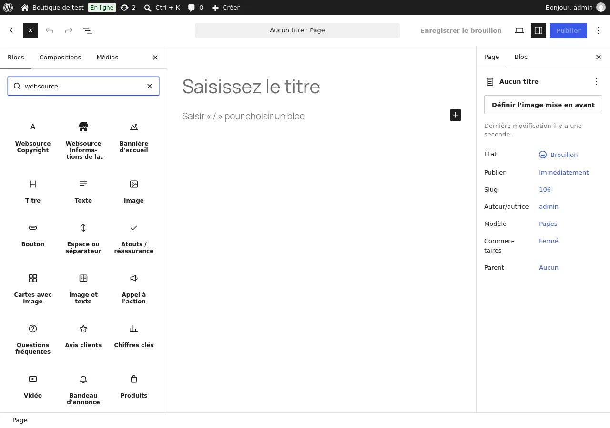Change the Pages template
This screenshot has width=610, height=428.
click(548, 224)
